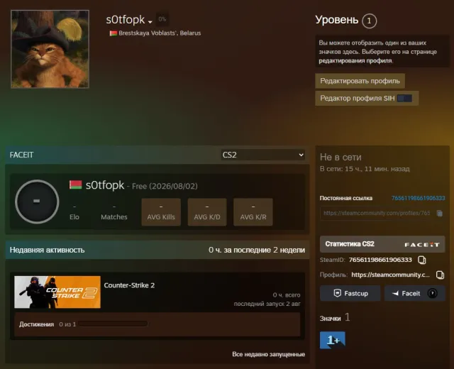Click the permanent link ID 76561198661906333

click(418, 198)
